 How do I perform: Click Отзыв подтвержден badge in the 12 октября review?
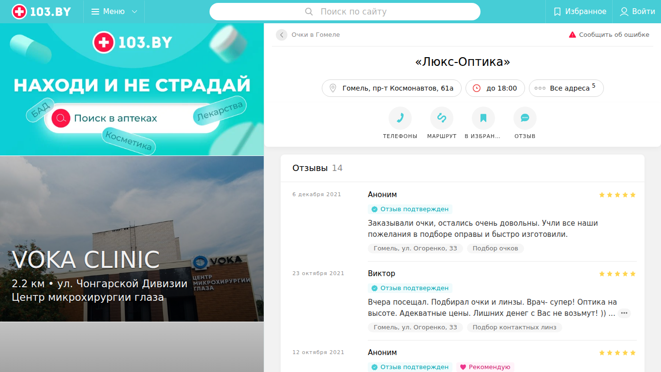(x=410, y=367)
